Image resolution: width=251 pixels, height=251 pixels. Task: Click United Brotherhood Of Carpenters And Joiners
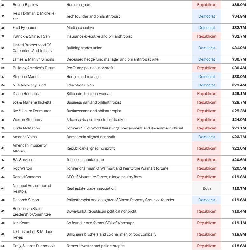32,48
